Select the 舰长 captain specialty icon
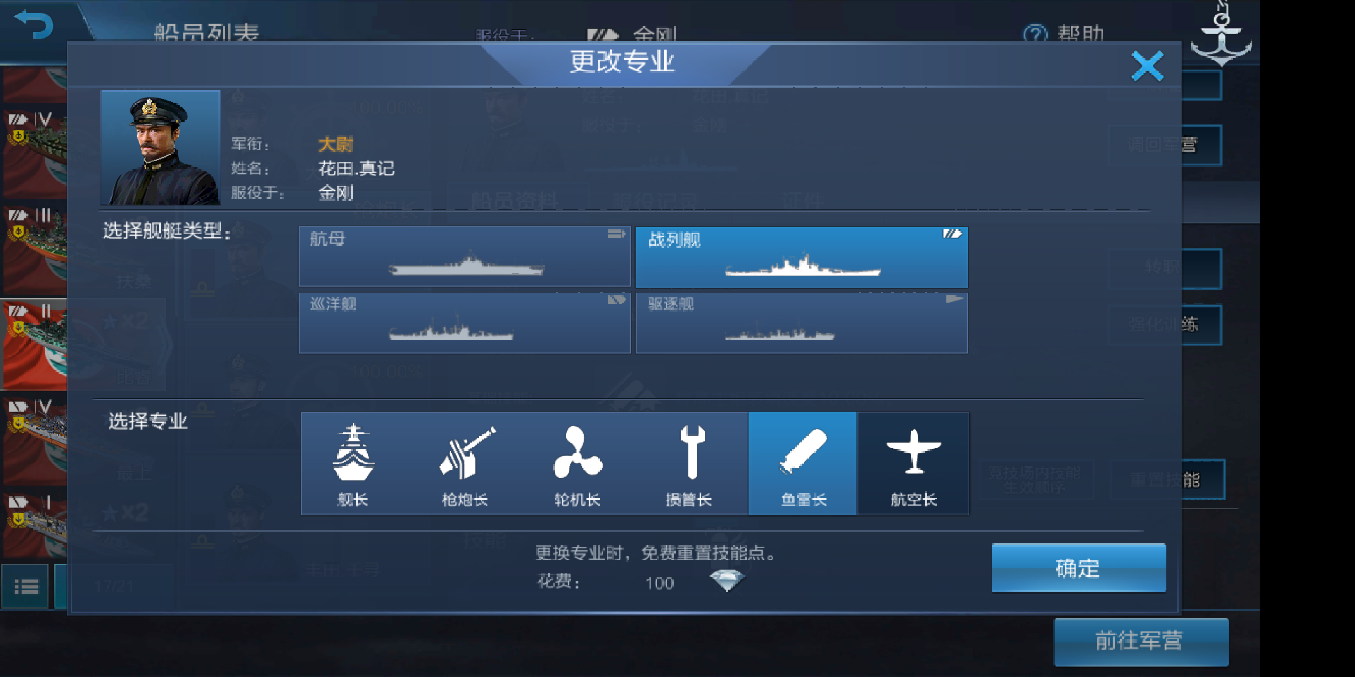 click(x=354, y=464)
